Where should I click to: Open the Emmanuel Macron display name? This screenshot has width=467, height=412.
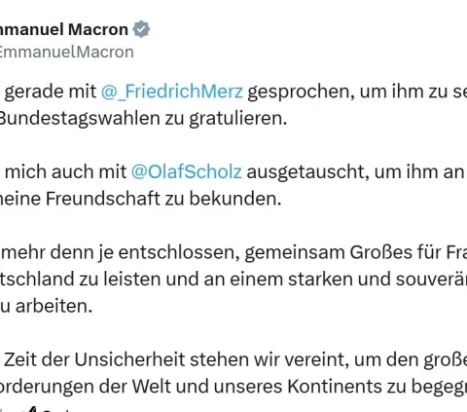point(64,29)
